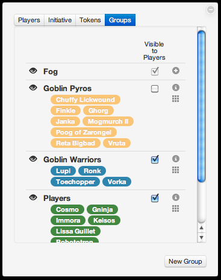This screenshot has width=221, height=280.
Task: Enable Visible to Players for Goblin Pyros
Action: click(155, 89)
